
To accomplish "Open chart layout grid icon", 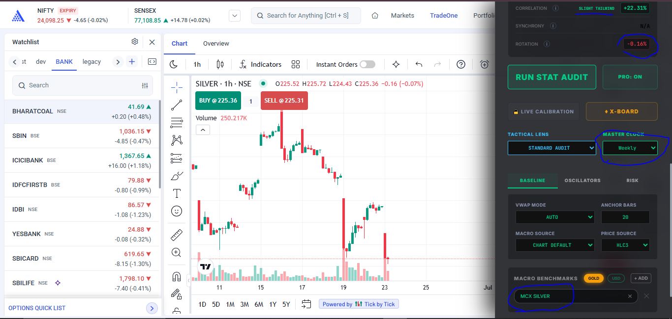I will (296, 64).
